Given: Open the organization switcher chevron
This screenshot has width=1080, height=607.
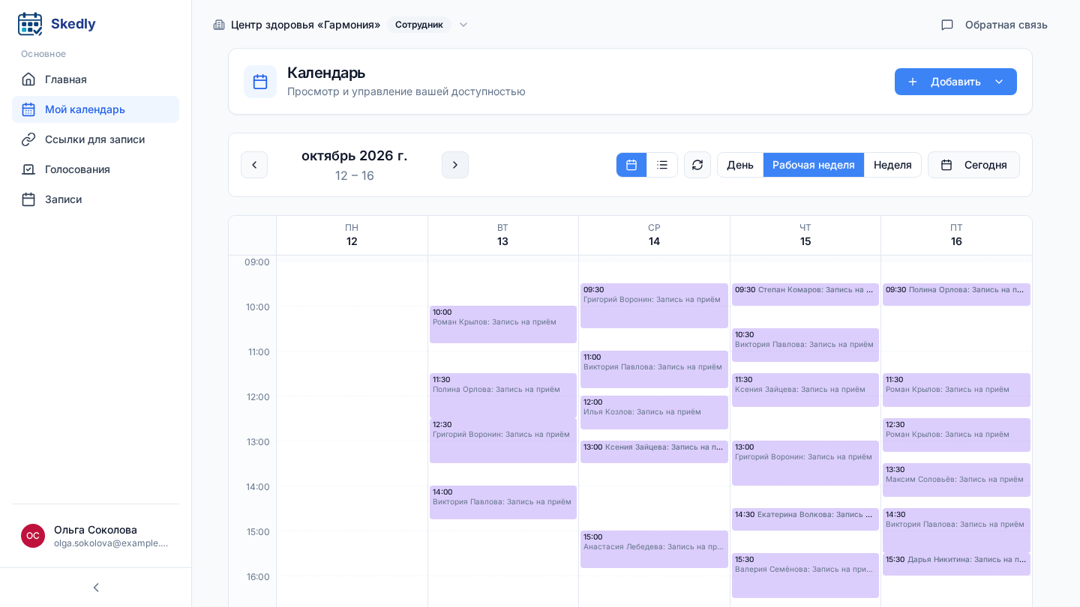Looking at the screenshot, I should pyautogui.click(x=463, y=25).
